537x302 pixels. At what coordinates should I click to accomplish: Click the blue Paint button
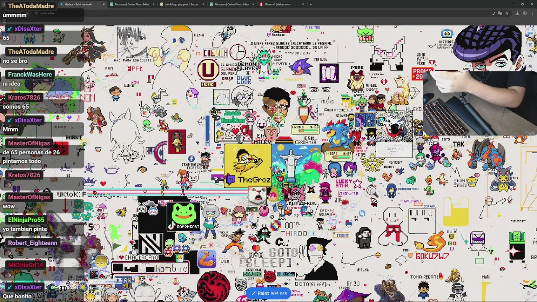point(268,293)
